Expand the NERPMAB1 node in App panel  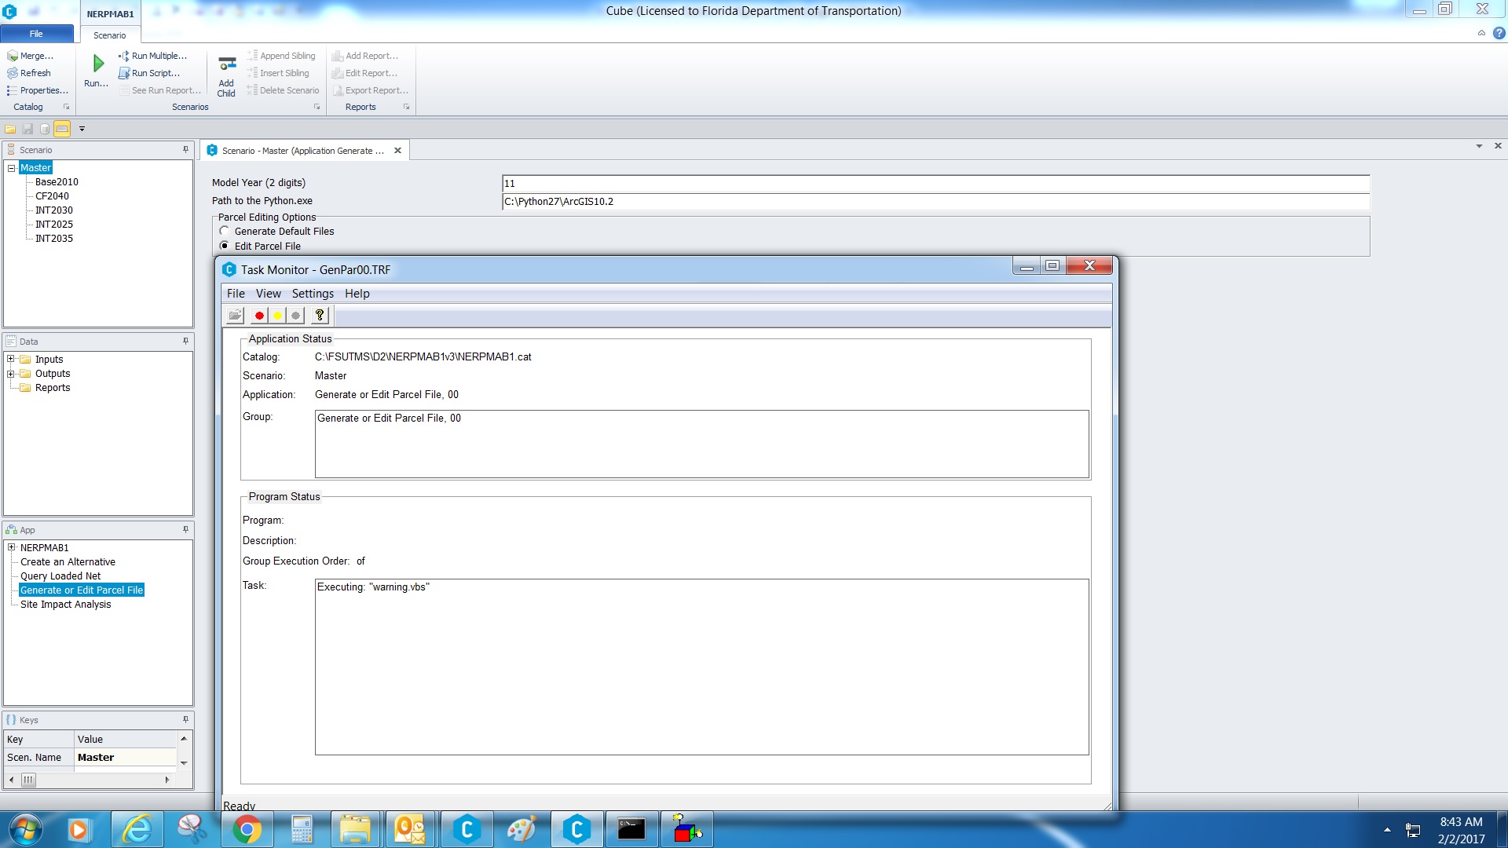click(x=12, y=548)
